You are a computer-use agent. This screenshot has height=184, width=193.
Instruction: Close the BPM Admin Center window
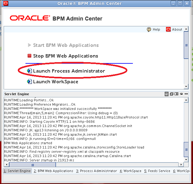pos(187,3)
